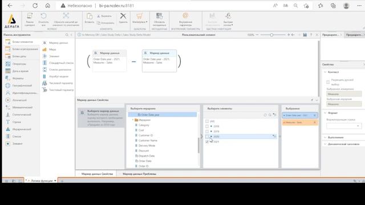Select the Hierarchical category icon
Image resolution: width=365 pixels, height=205 pixels.
coord(7,129)
